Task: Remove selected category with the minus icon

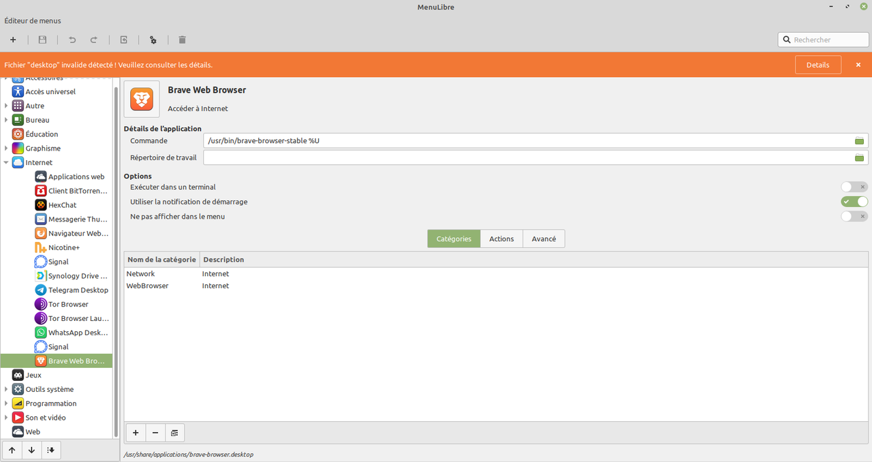Action: [155, 433]
